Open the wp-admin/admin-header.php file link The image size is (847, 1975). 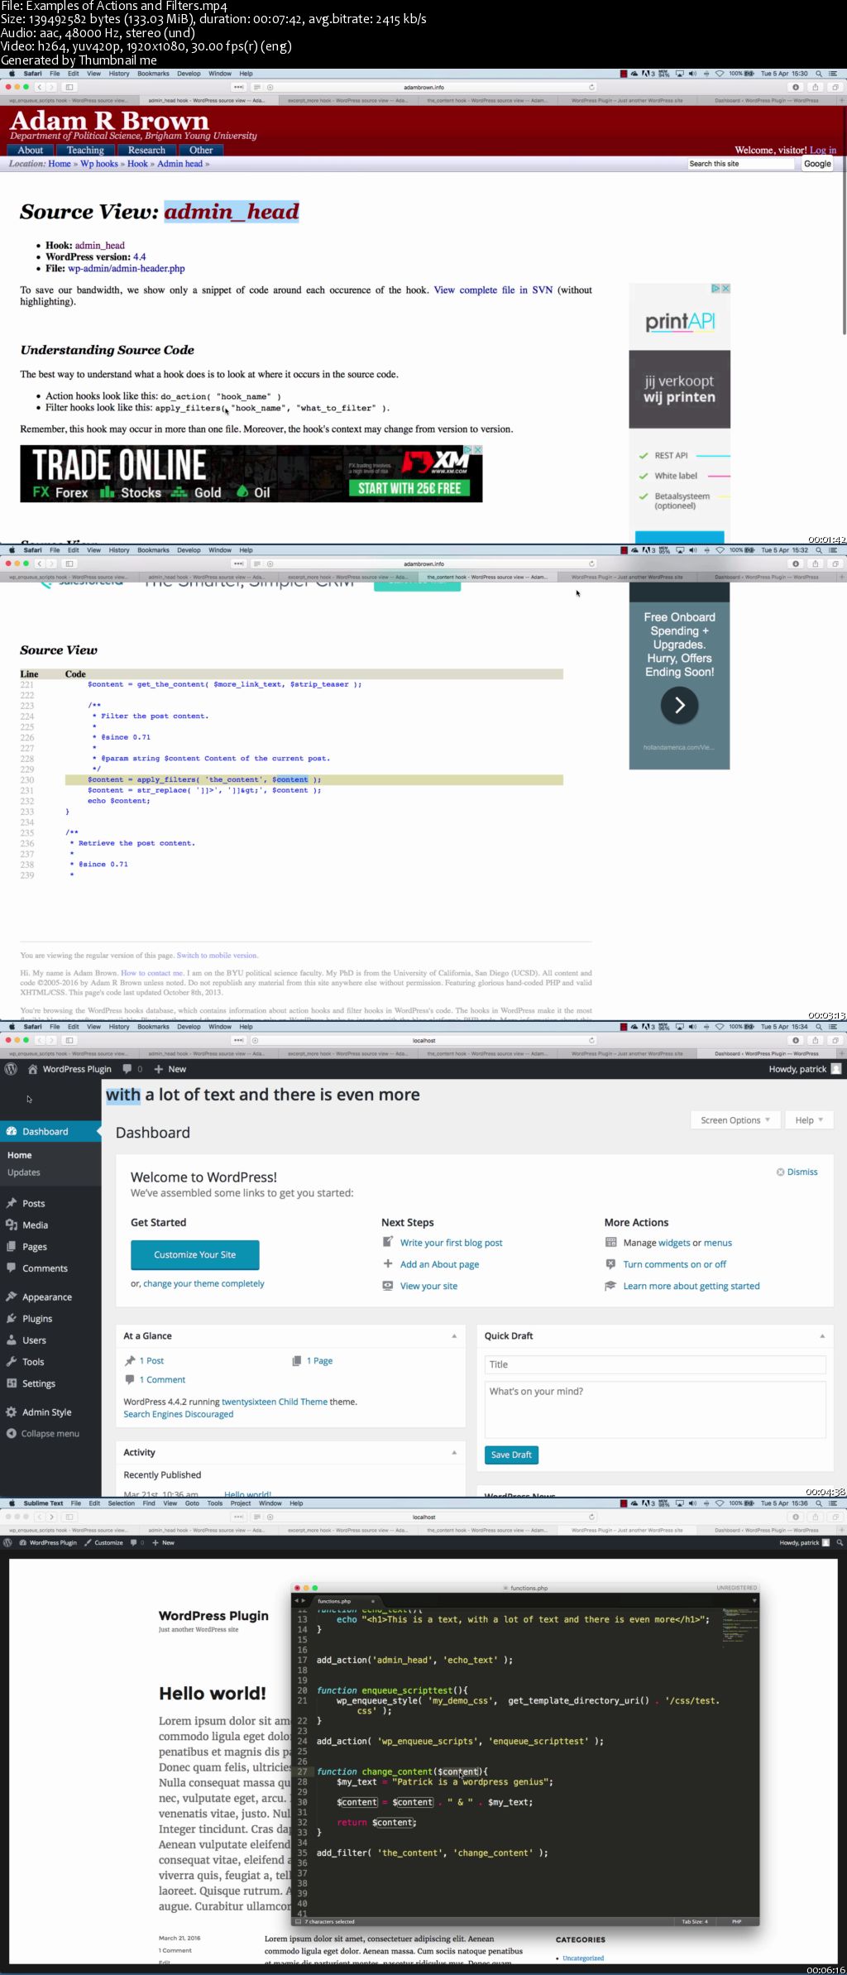pos(127,268)
